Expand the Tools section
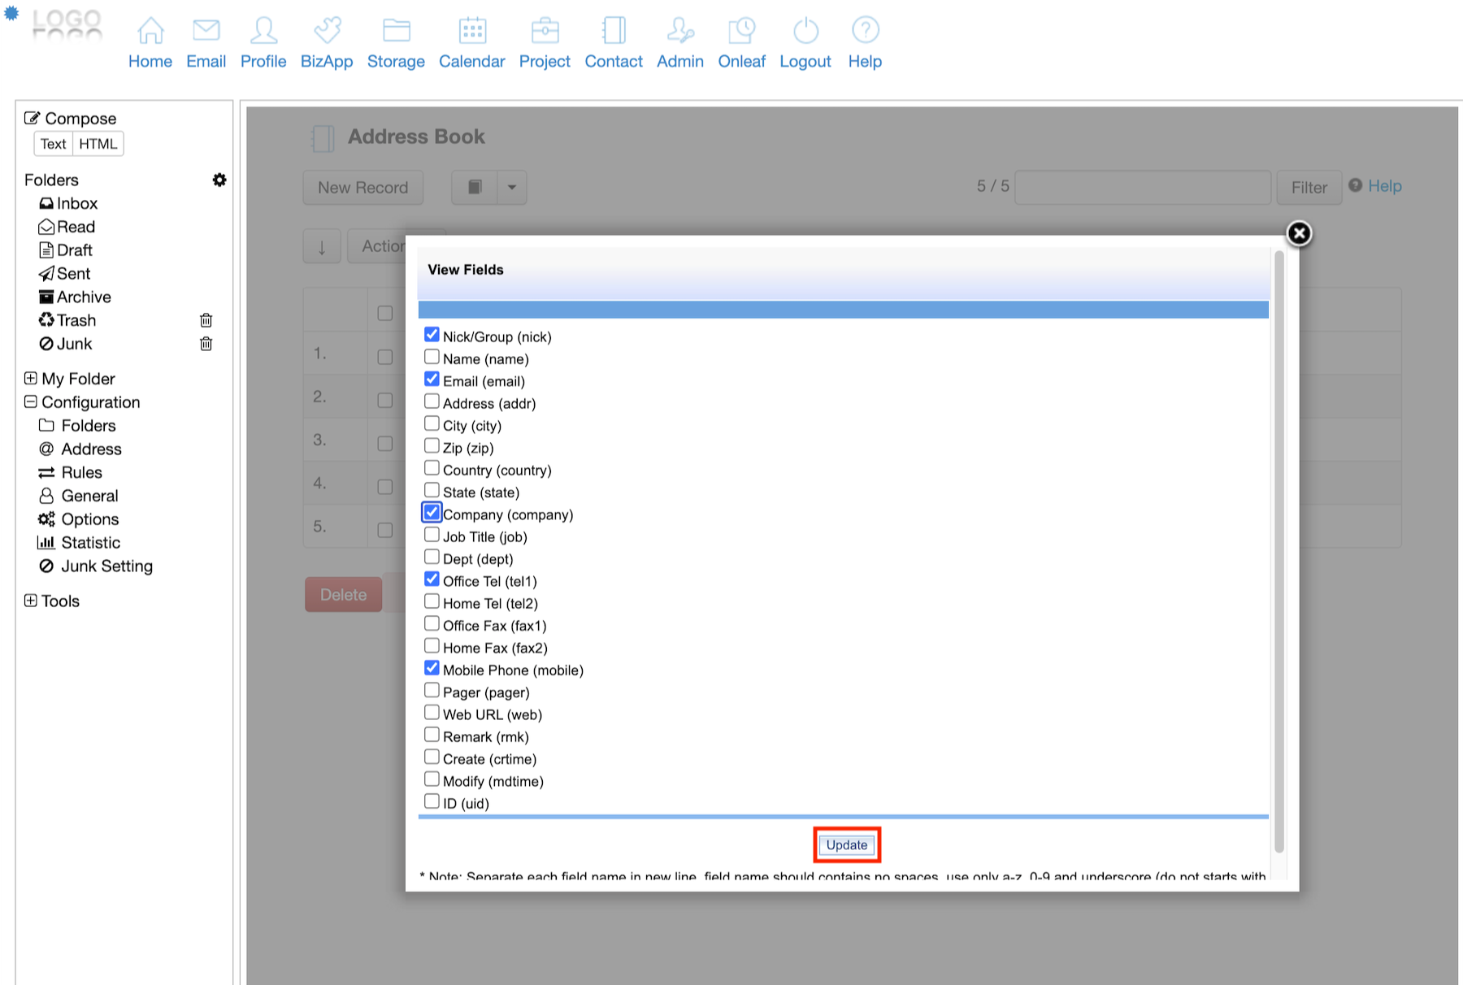This screenshot has width=1463, height=985. tap(31, 601)
